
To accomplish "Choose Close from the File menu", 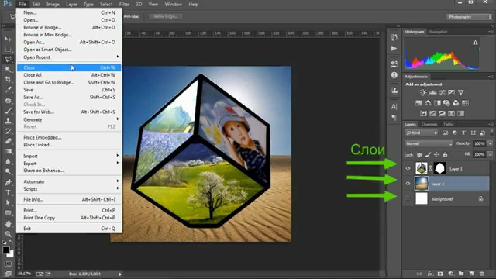I will [69, 68].
